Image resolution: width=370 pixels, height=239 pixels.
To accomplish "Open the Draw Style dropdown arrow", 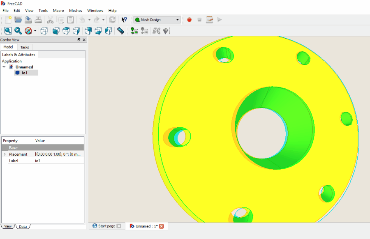I will pos(35,31).
